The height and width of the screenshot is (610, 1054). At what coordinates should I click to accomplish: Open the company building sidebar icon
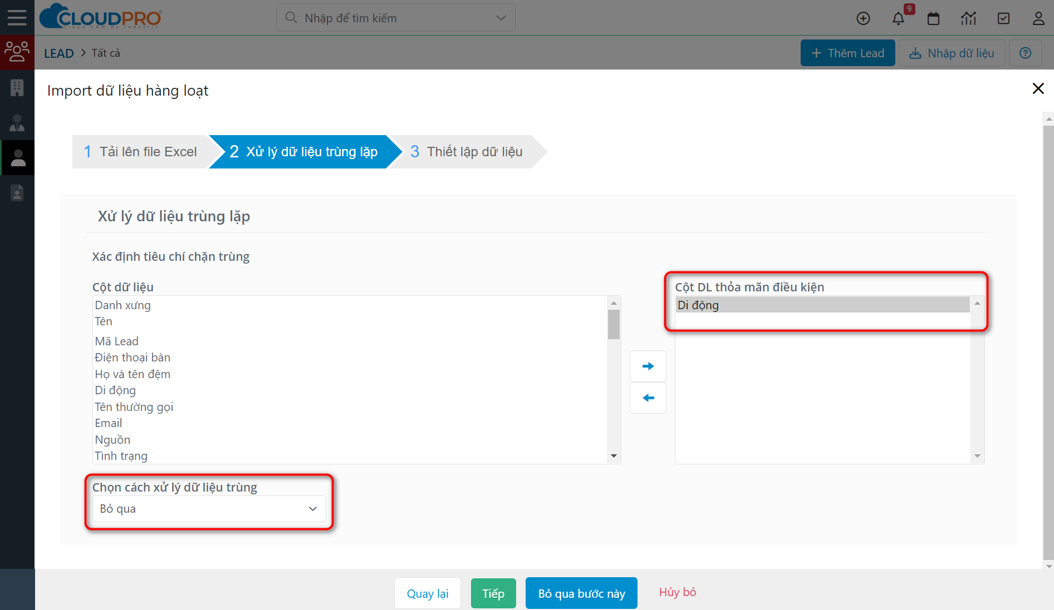pyautogui.click(x=17, y=88)
